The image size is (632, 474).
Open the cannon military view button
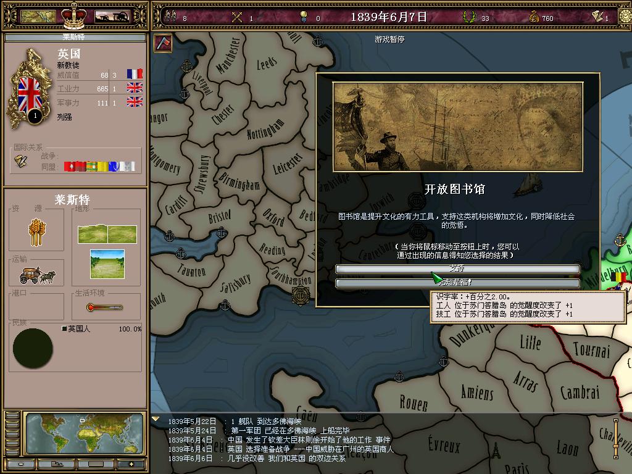(111, 17)
